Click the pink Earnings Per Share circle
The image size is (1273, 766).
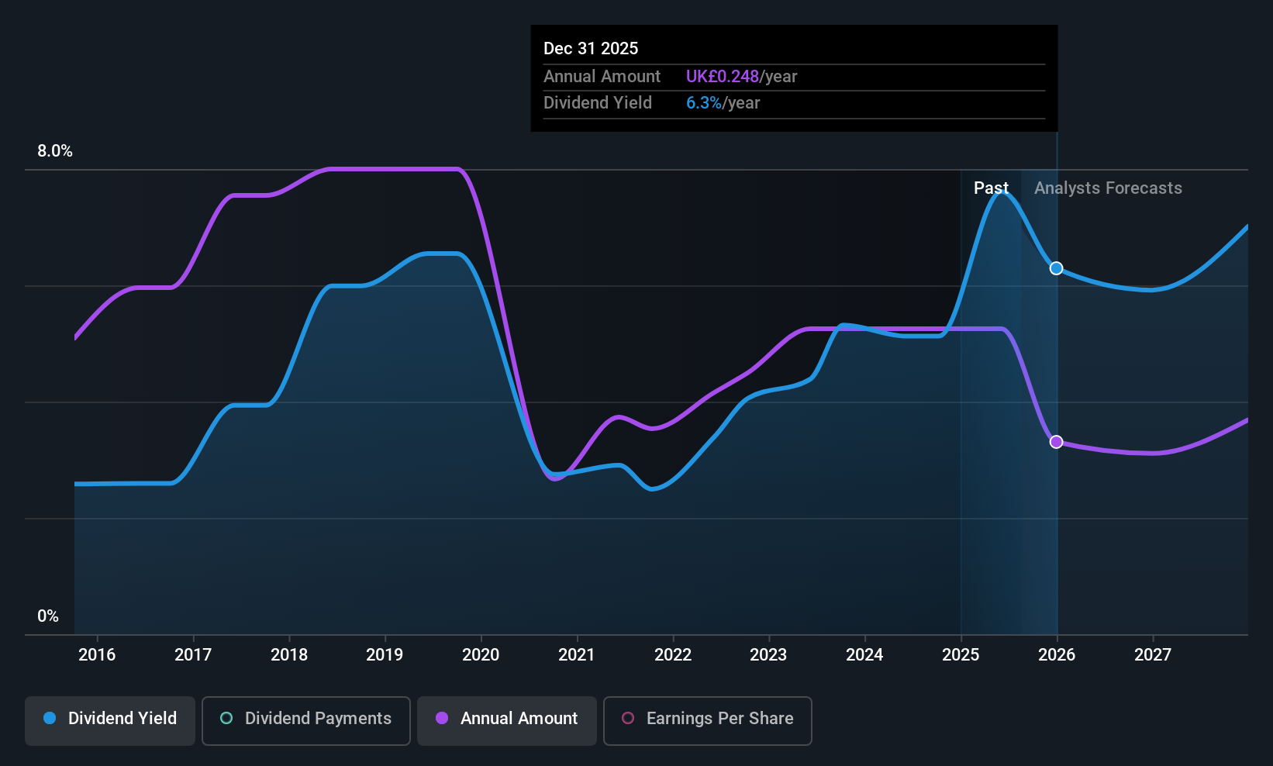point(628,718)
